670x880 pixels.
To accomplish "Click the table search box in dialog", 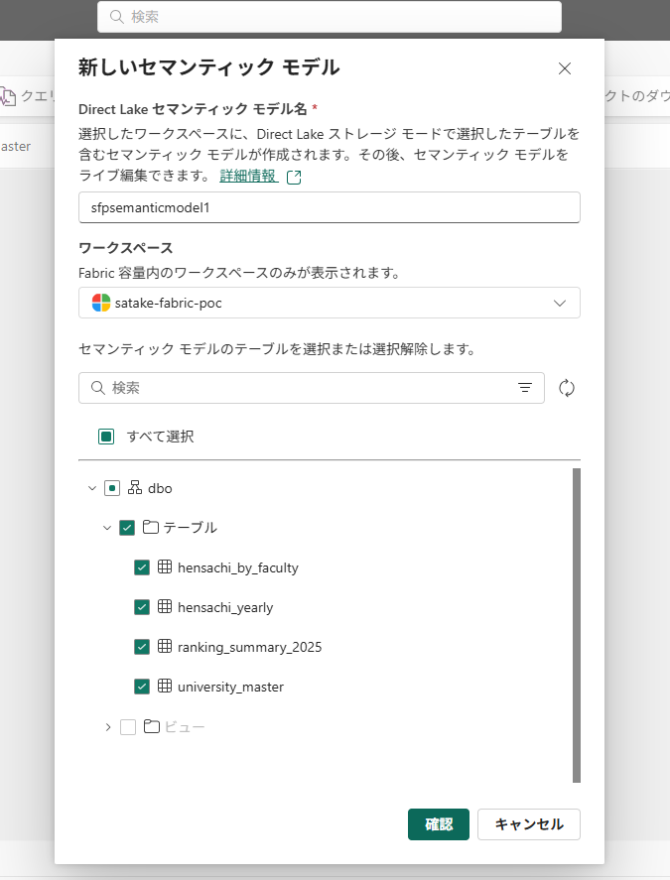I will tap(311, 388).
